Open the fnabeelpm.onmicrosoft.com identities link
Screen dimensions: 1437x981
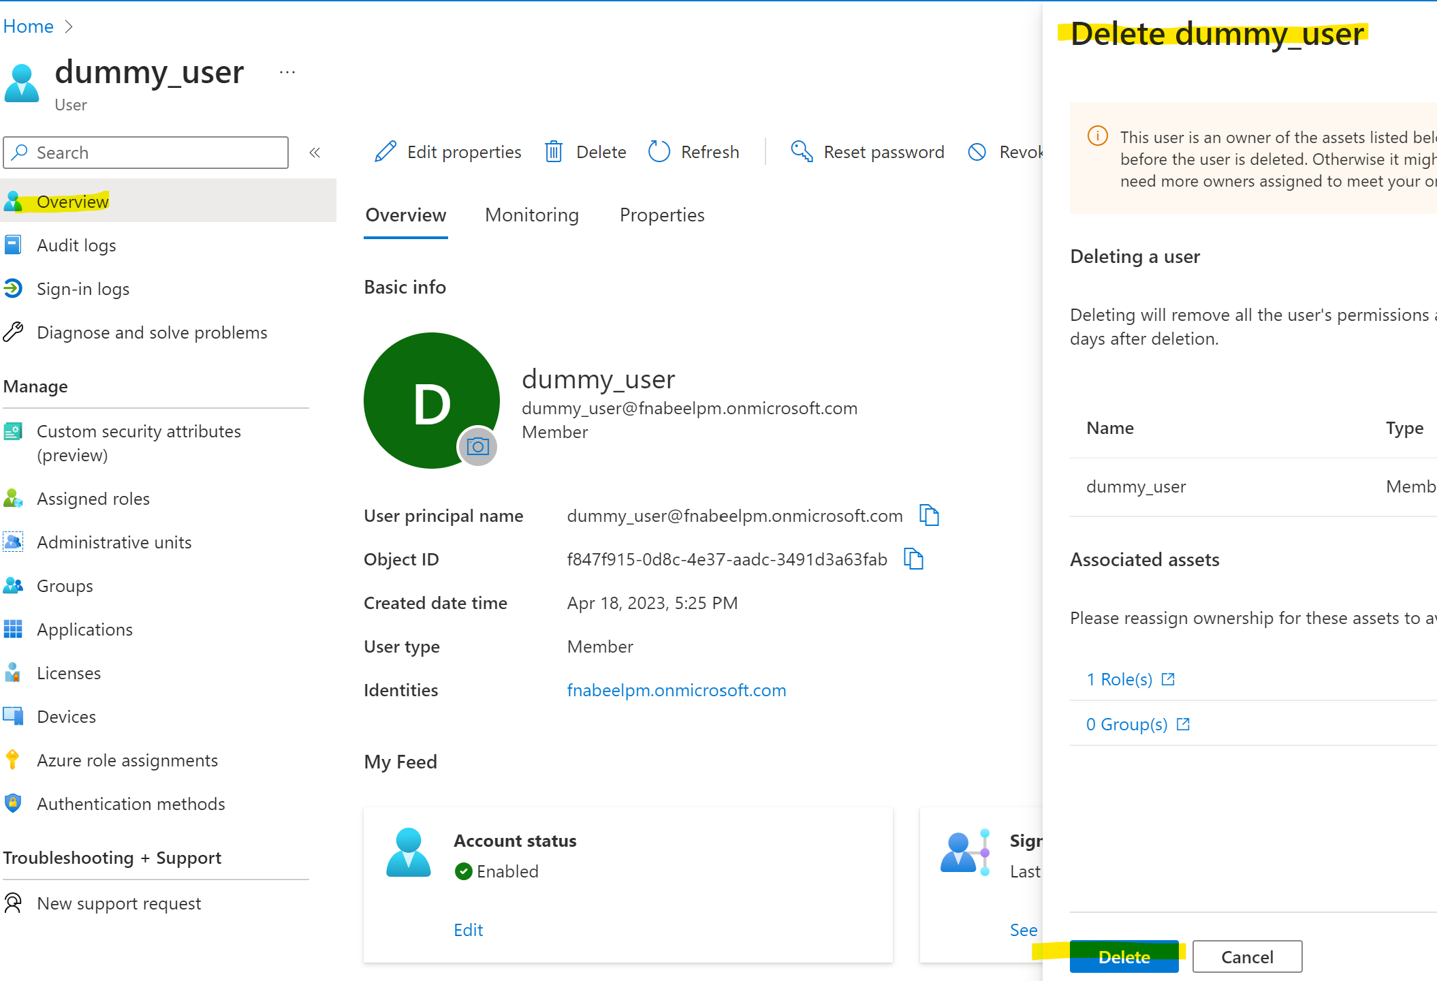676,690
